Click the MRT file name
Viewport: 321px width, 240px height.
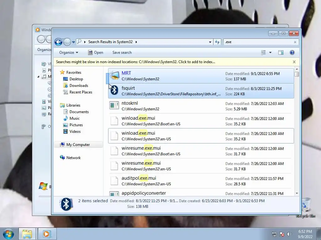click(x=126, y=73)
